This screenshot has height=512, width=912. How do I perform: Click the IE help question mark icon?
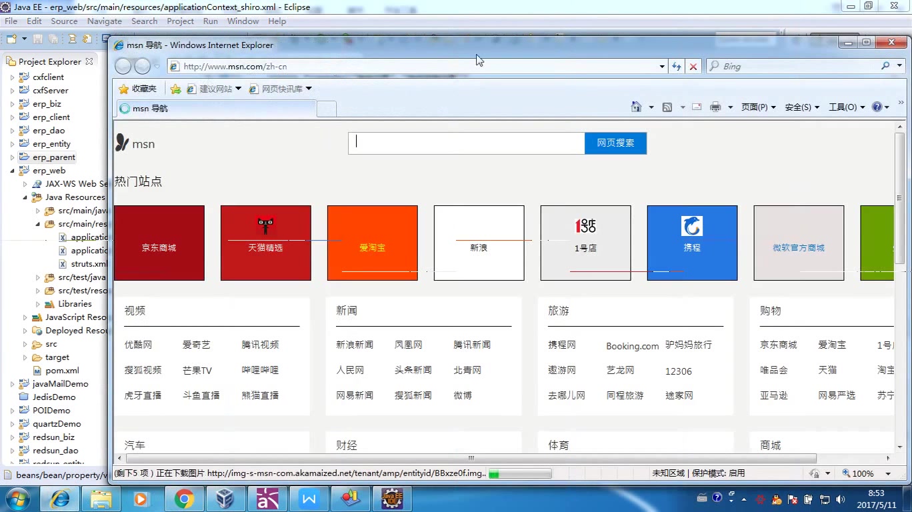(x=877, y=107)
